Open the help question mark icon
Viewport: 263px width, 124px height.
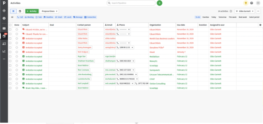click(251, 3)
